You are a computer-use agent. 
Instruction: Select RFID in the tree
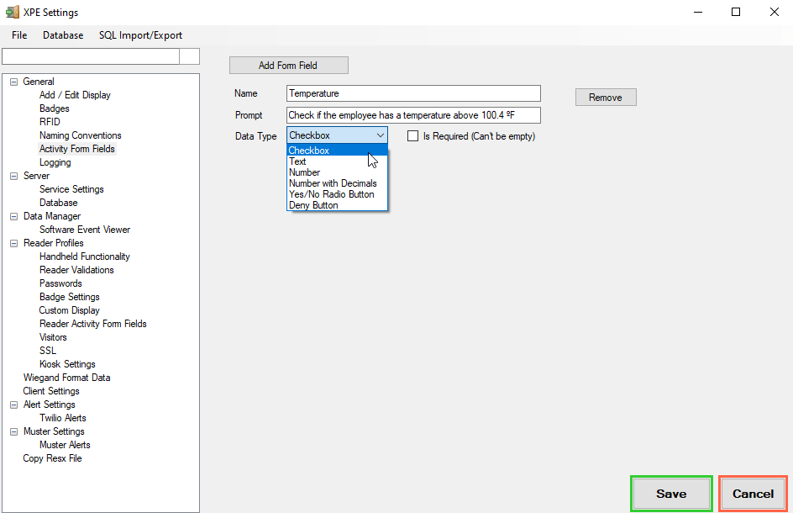pyautogui.click(x=50, y=122)
